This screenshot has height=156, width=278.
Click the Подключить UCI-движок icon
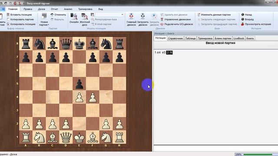[x=162, y=24]
